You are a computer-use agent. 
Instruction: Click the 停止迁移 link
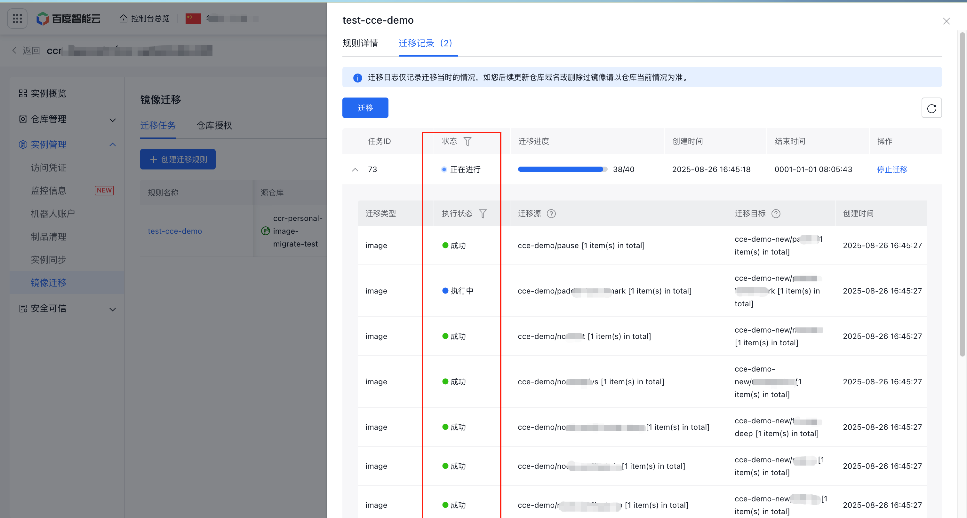[892, 169]
